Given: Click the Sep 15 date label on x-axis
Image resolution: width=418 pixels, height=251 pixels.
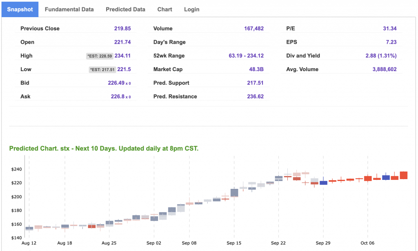Looking at the screenshot, I should (233, 243).
